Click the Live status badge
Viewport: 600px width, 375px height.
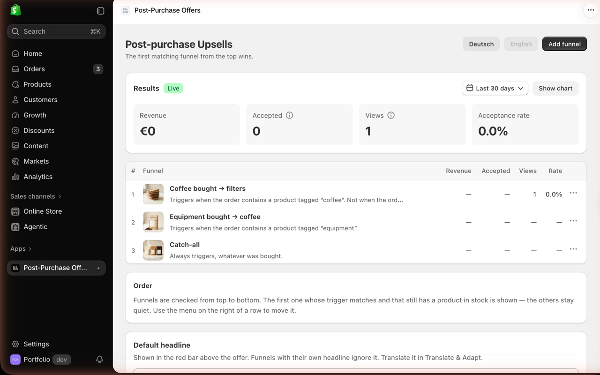pos(173,88)
